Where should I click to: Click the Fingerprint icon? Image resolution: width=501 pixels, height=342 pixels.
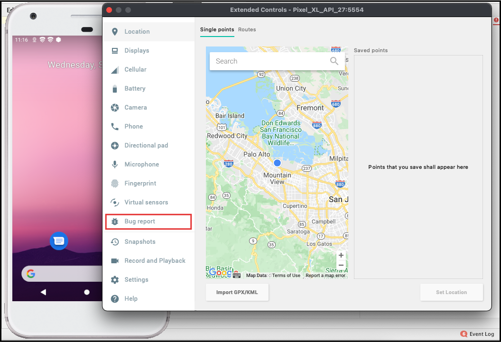[x=115, y=183]
